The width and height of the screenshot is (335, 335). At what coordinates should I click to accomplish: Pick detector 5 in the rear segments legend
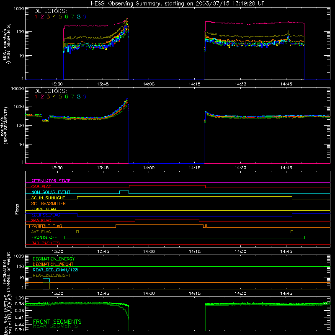tap(60, 97)
